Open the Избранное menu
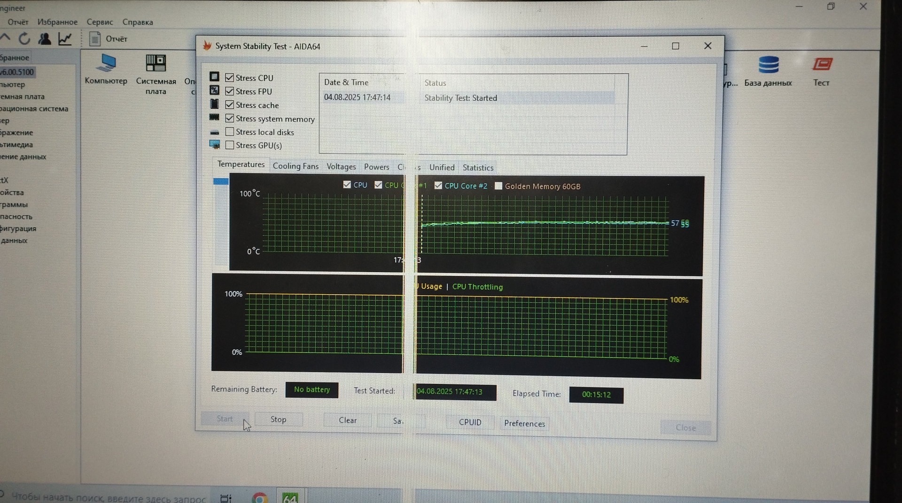This screenshot has height=503, width=902. [x=57, y=22]
